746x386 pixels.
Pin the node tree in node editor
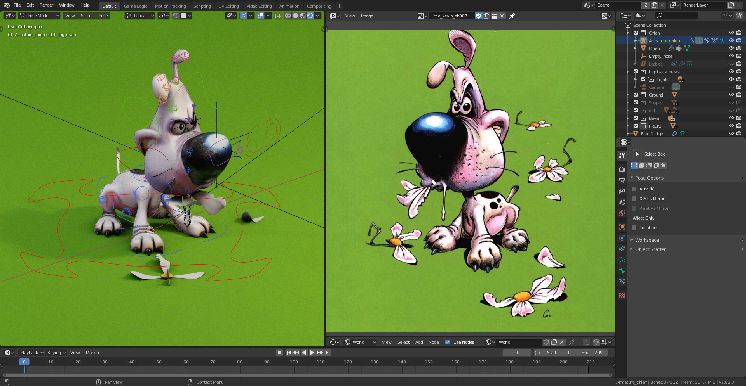click(x=572, y=342)
